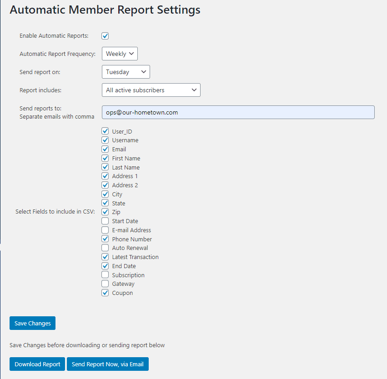Click Send Report Now, via Email
The height and width of the screenshot is (379, 387).
coord(108,364)
